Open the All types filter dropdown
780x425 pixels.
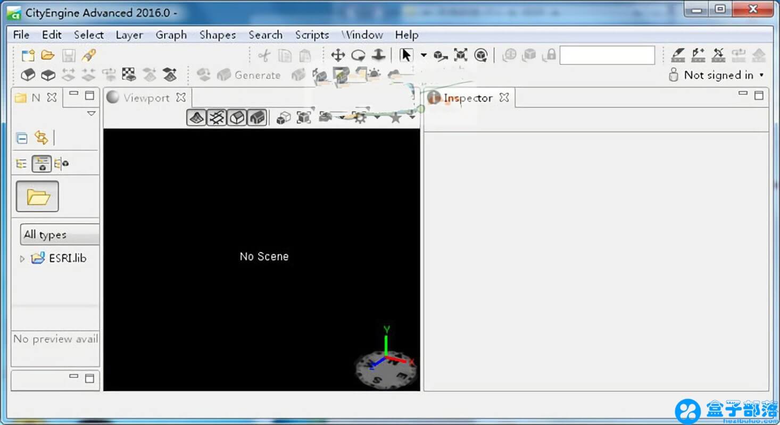click(x=60, y=234)
